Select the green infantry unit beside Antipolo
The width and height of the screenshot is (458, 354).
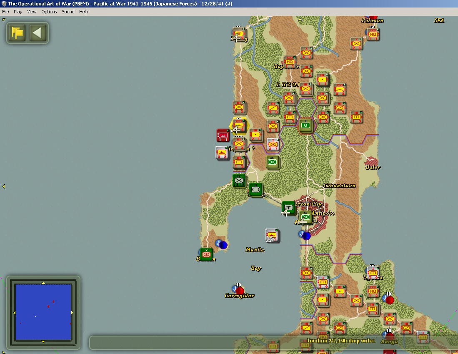305,217
